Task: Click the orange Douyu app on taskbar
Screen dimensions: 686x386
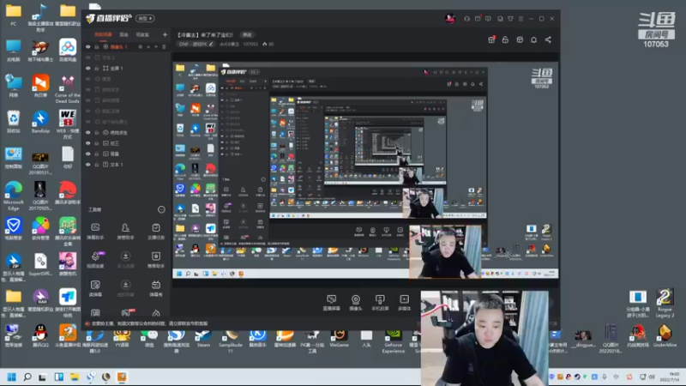Action: [122, 377]
